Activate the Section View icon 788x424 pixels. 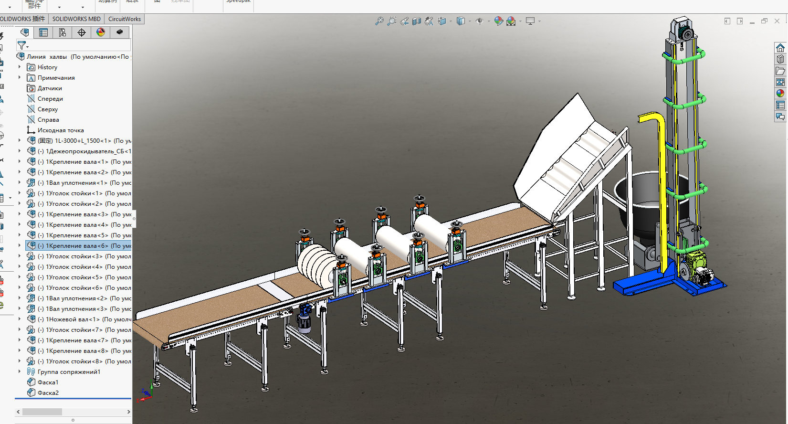(417, 21)
